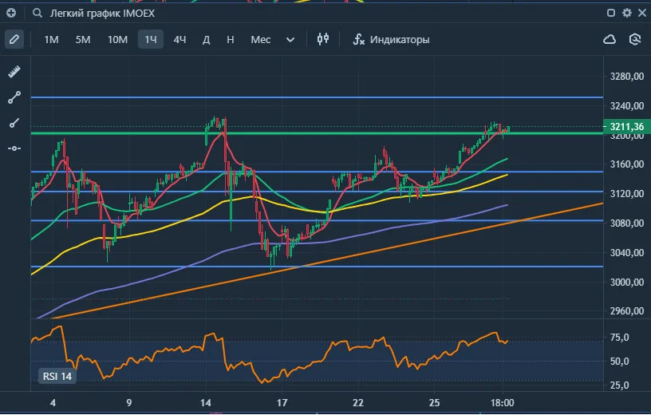
Task: Open the candlestick chart type icon
Action: (x=323, y=39)
